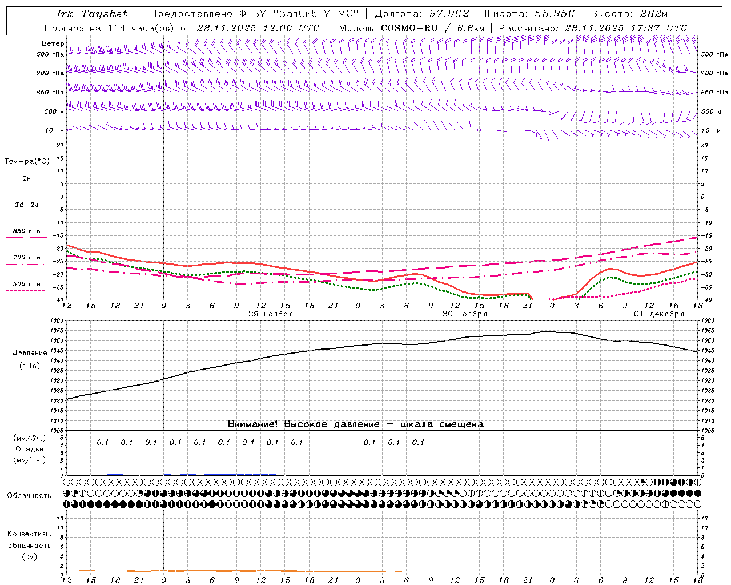731x585 pixels.
Task: Click the Тем-ра(°C) axis title
Action: (x=27, y=162)
